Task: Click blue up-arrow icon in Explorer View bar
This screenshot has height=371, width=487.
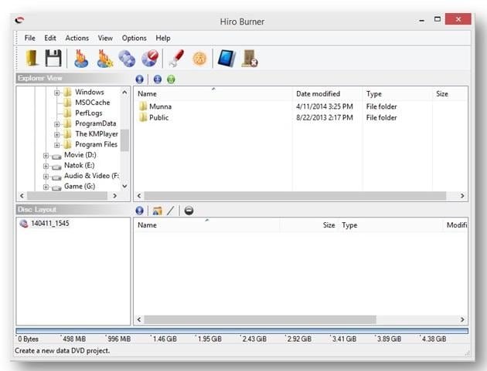Action: tap(139, 79)
